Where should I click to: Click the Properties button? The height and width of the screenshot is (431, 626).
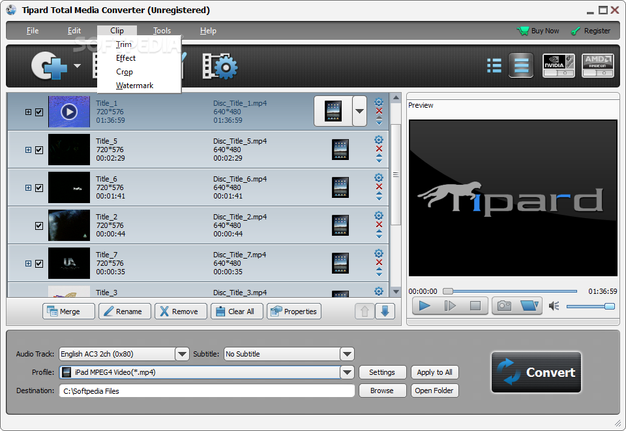tap(294, 311)
